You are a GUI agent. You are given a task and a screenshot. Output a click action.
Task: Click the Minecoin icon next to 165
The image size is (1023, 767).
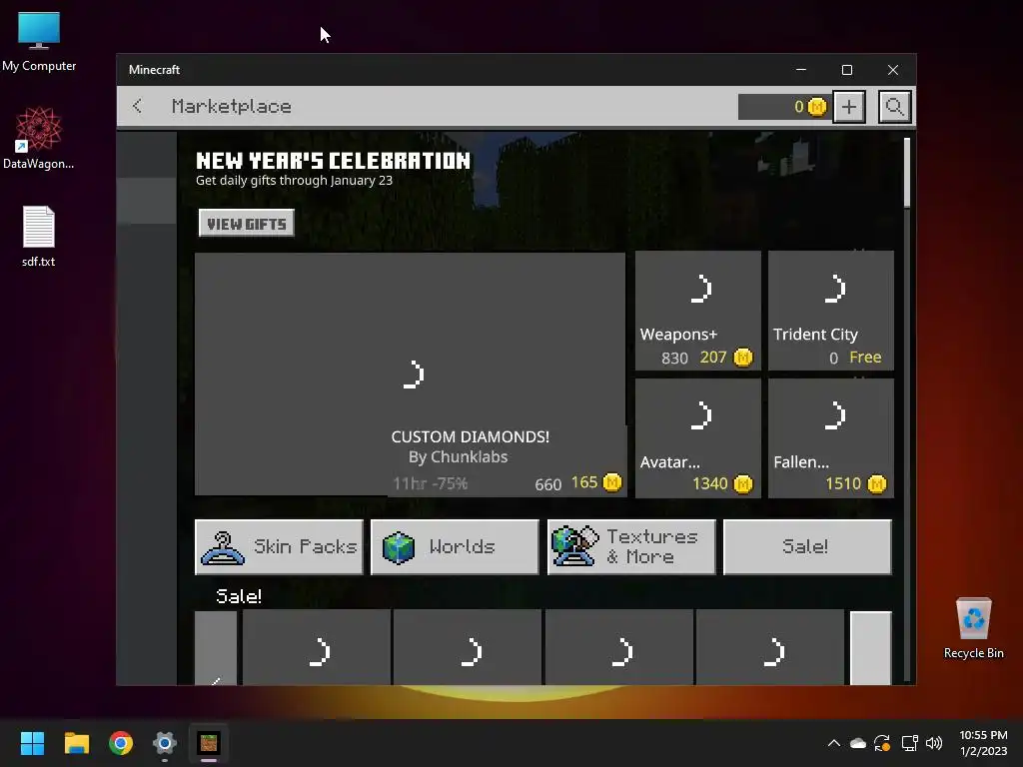[612, 482]
